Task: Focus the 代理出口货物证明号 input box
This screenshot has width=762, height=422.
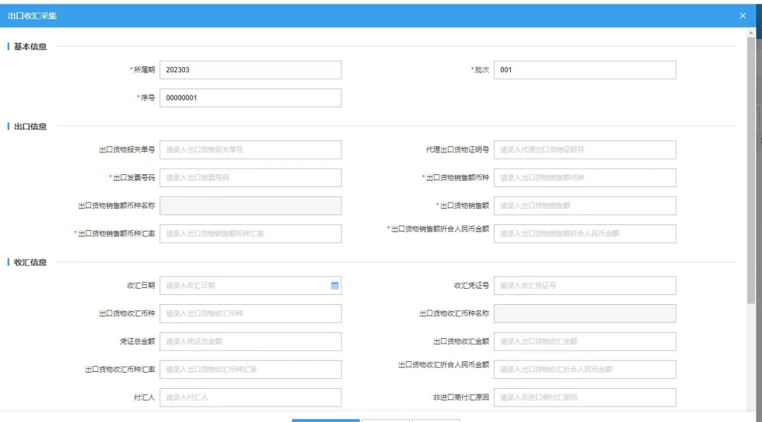Action: 585,150
